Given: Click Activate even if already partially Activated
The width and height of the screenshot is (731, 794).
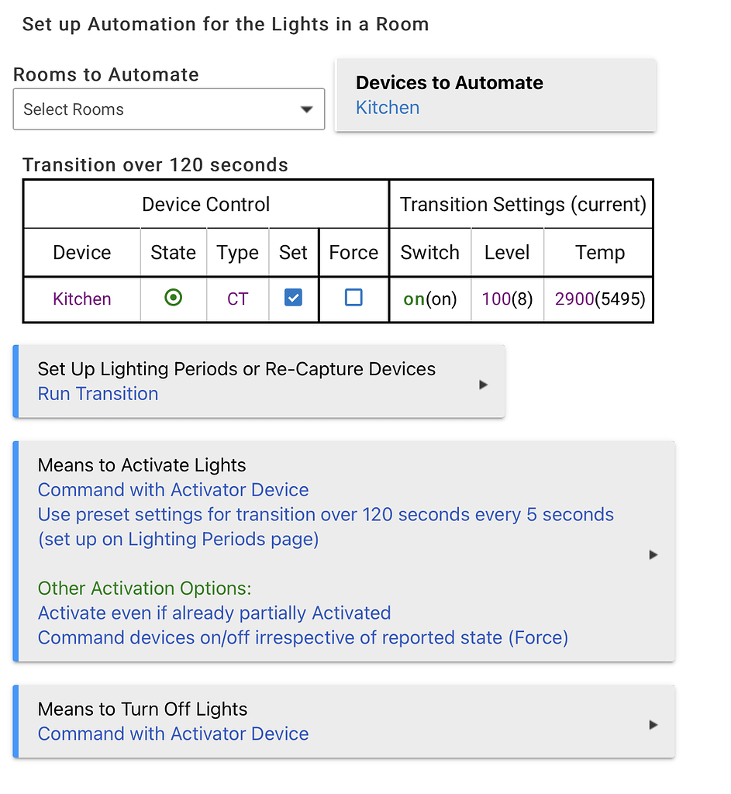Looking at the screenshot, I should point(214,613).
